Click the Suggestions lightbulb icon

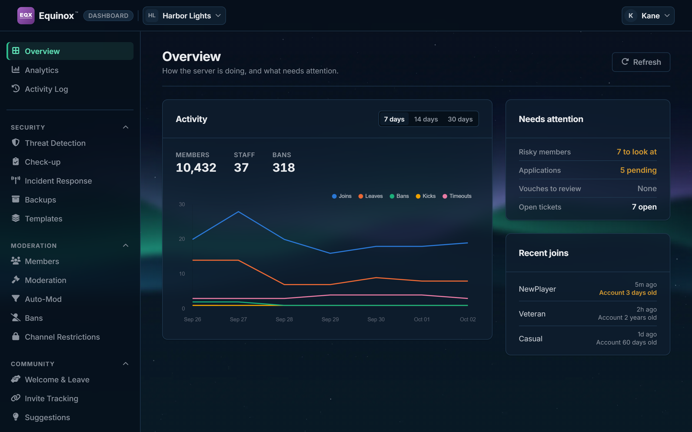coord(15,417)
